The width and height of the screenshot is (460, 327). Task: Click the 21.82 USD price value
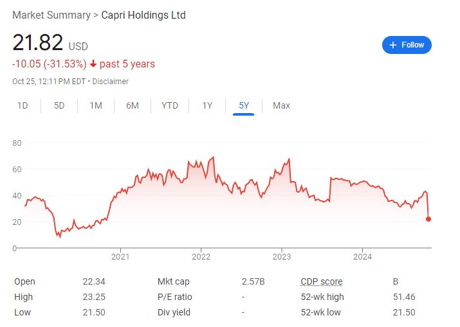(39, 43)
